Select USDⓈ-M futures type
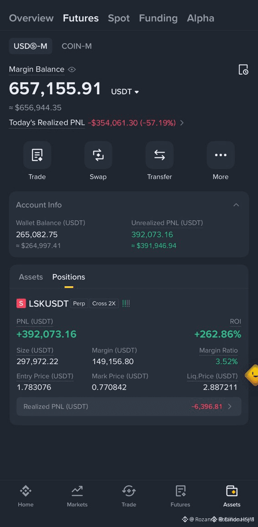Screen dimensions: 258x527 (30, 46)
